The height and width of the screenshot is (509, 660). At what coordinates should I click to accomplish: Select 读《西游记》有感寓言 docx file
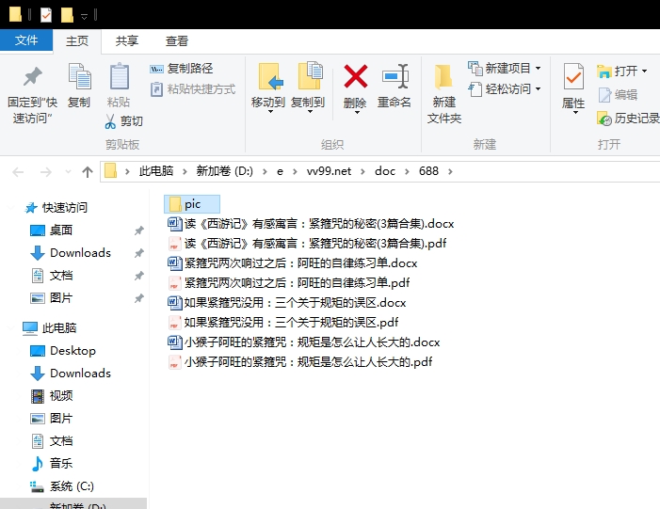(x=311, y=223)
